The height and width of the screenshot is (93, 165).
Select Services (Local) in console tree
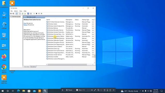click(x=16, y=17)
